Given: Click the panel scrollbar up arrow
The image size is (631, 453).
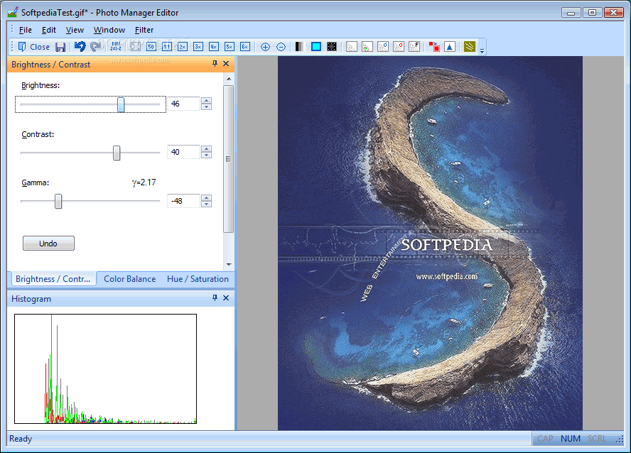Looking at the screenshot, I should click(x=229, y=79).
